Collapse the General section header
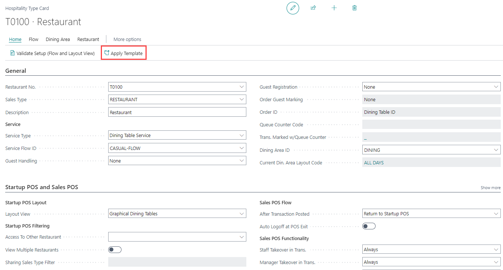The height and width of the screenshot is (270, 503). [x=16, y=71]
